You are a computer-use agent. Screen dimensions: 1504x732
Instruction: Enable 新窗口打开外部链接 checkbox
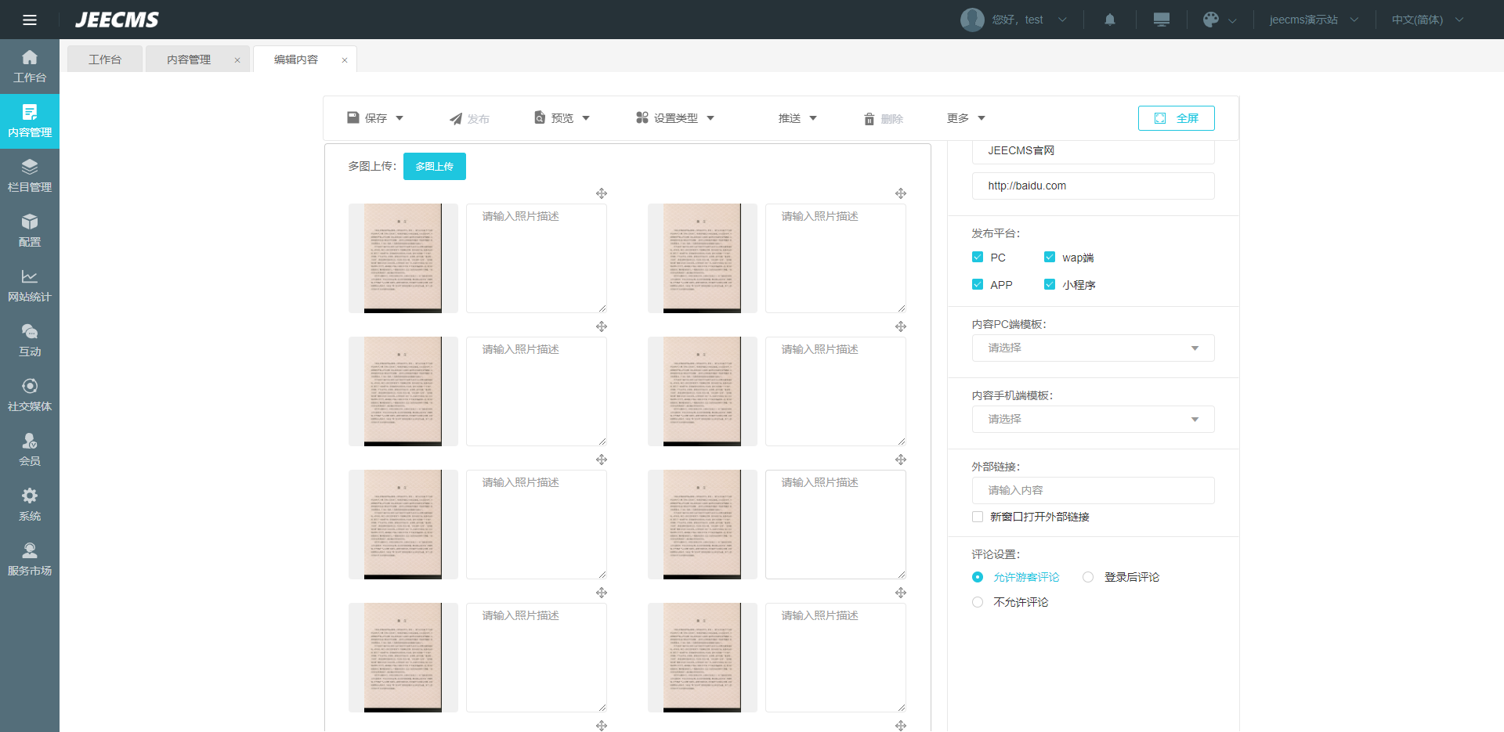tap(978, 517)
